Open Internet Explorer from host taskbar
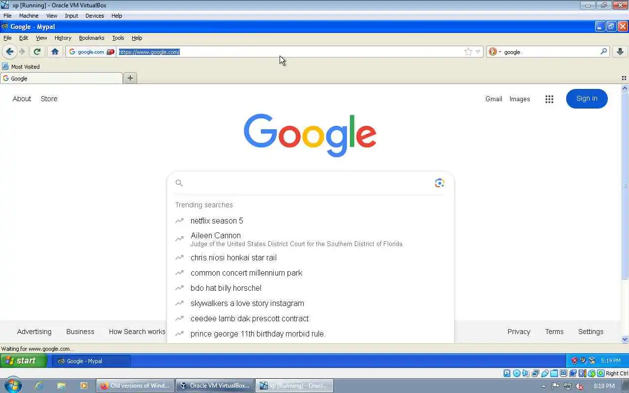 pyautogui.click(x=39, y=386)
